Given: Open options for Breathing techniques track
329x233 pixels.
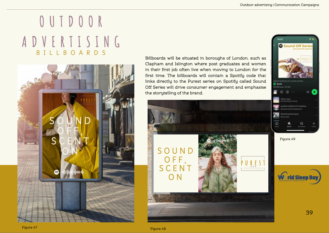Looking at the screenshot, I should 316,115.
